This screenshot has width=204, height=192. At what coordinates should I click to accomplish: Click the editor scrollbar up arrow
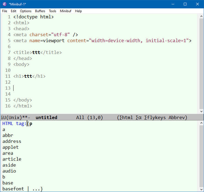click(x=201, y=16)
